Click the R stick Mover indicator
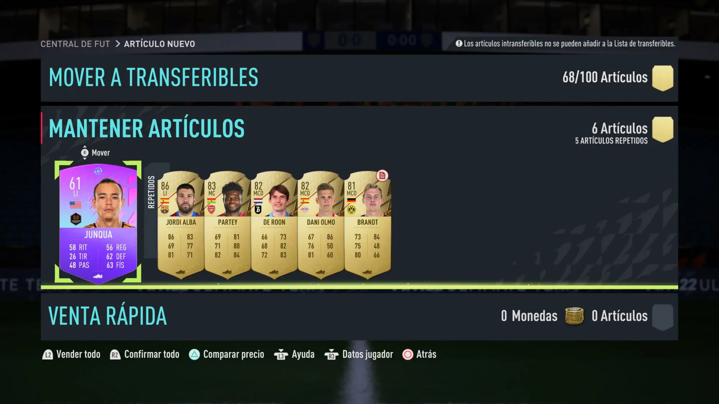719x404 pixels. (85, 153)
